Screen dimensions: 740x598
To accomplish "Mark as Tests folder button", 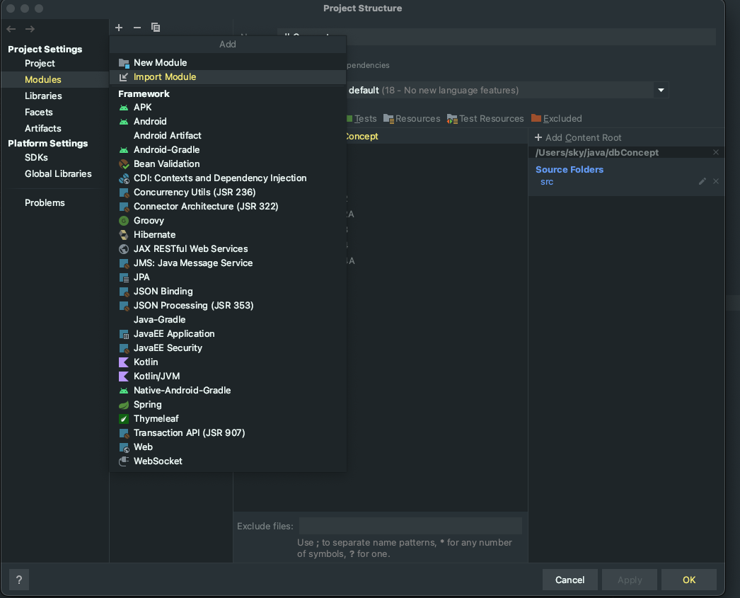I will point(362,118).
